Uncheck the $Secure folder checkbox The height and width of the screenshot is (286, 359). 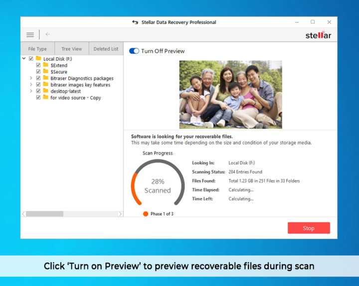tap(38, 72)
